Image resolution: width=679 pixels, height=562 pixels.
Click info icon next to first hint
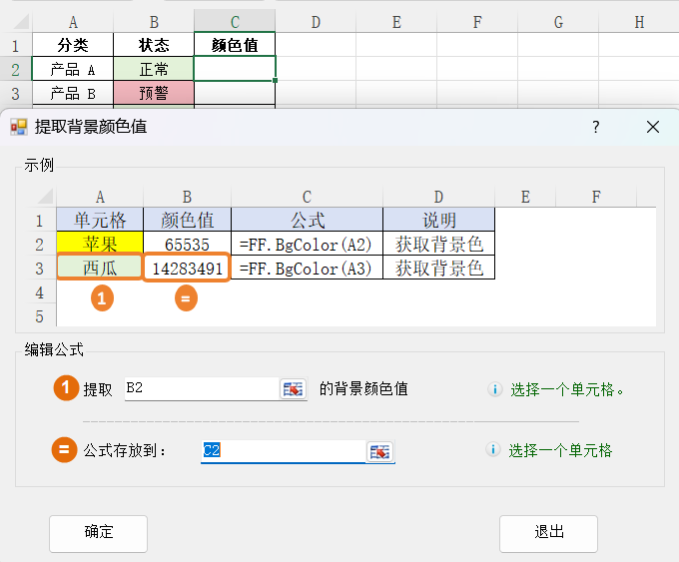494,390
